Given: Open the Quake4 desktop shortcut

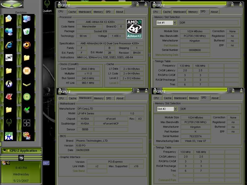Looking at the screenshot, I should [x=47, y=6].
